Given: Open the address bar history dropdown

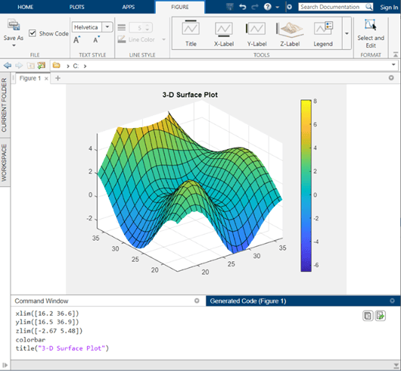Looking at the screenshot, I should (393, 64).
